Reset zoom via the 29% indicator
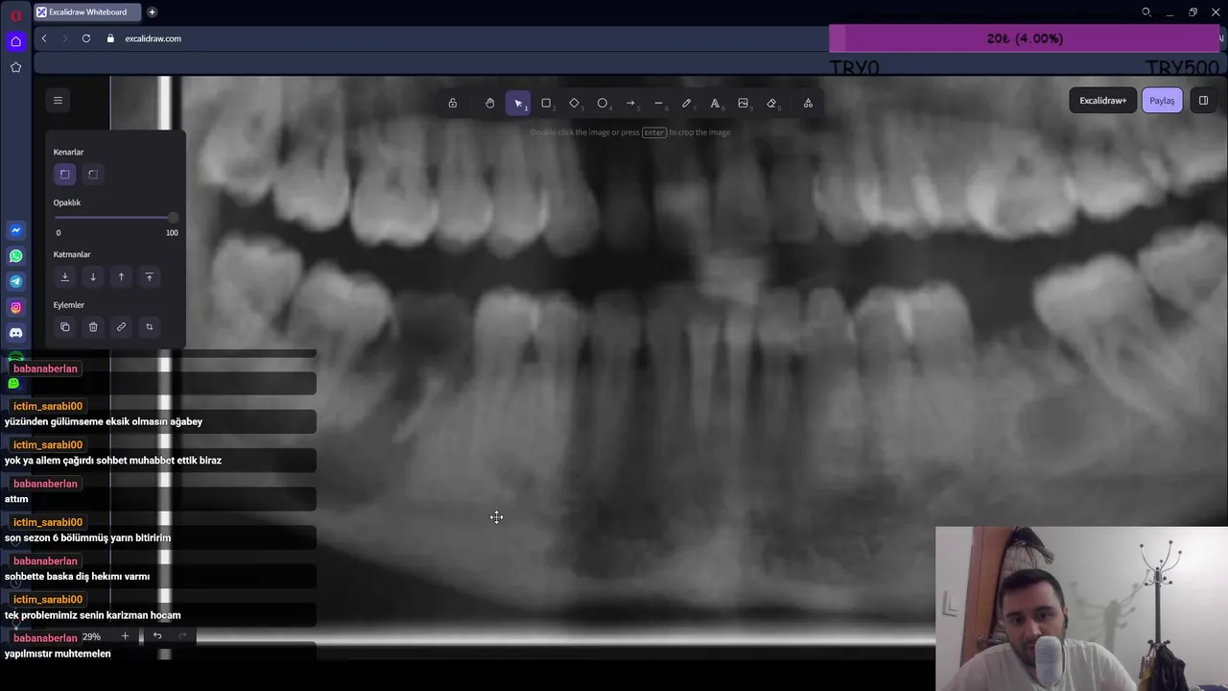Image resolution: width=1228 pixels, height=691 pixels. tap(91, 636)
